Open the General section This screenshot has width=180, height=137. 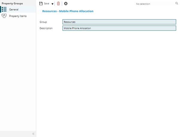pyautogui.click(x=18, y=9)
